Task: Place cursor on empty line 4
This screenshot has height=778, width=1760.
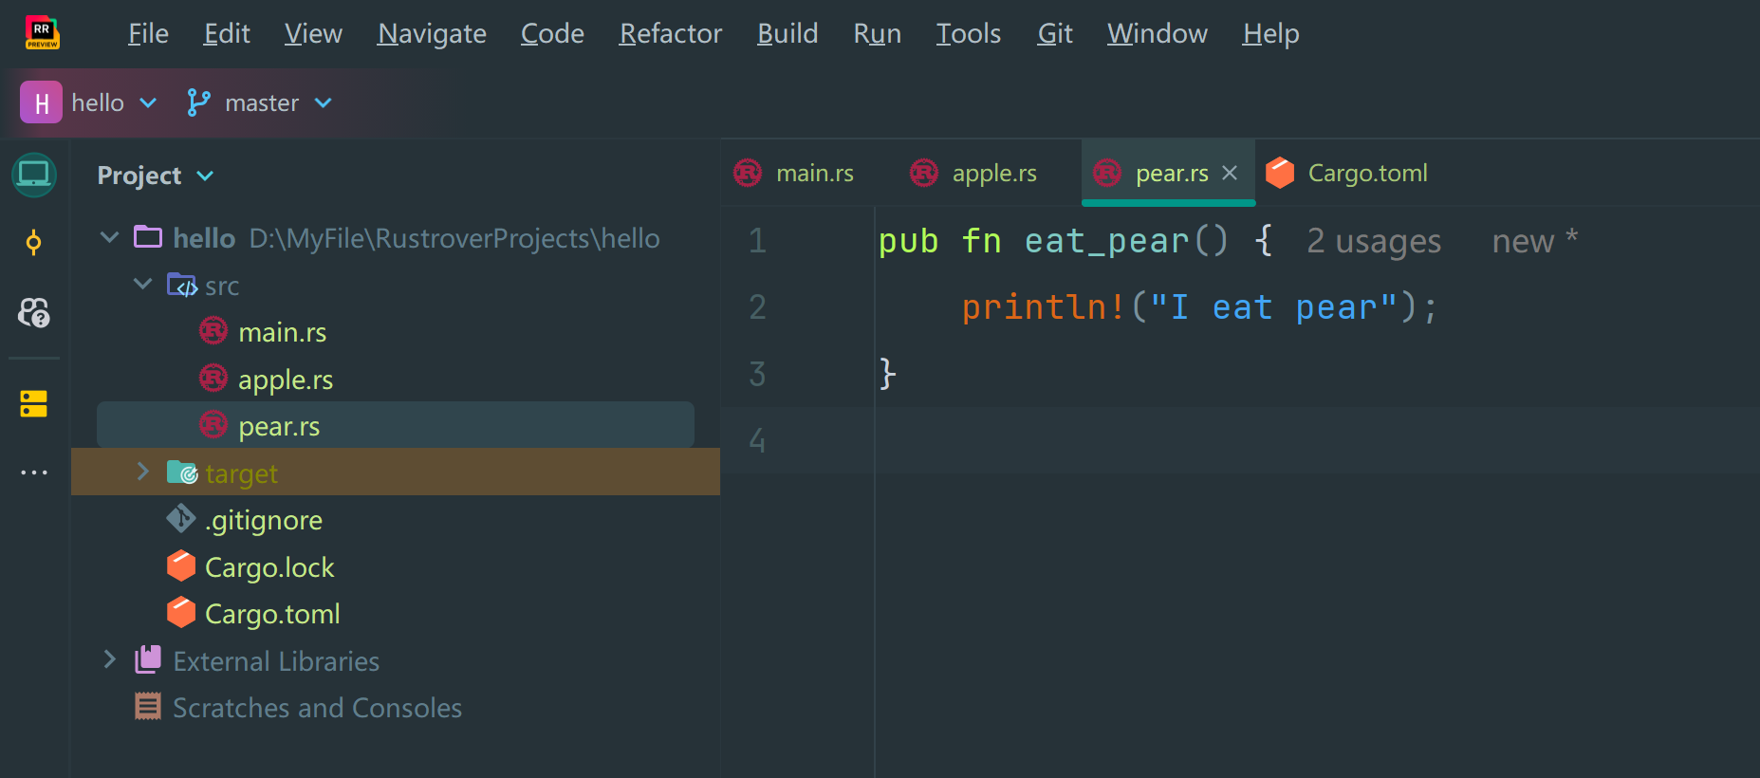Action: coord(1317,440)
